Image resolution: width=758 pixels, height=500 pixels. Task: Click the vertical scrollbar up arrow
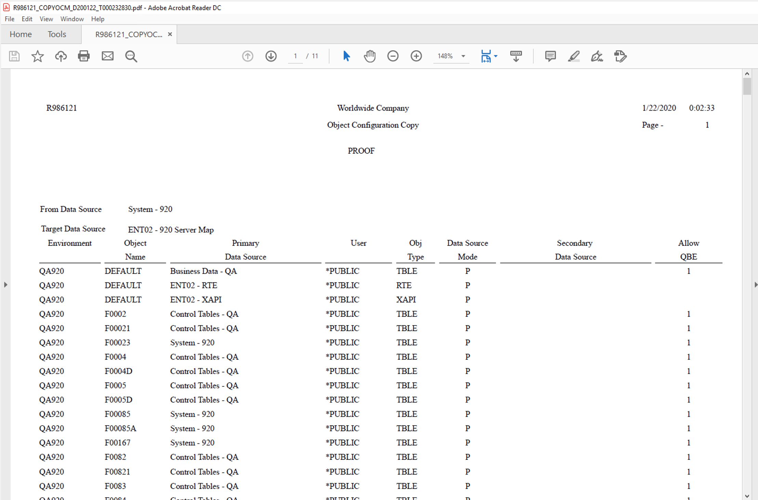pyautogui.click(x=747, y=73)
